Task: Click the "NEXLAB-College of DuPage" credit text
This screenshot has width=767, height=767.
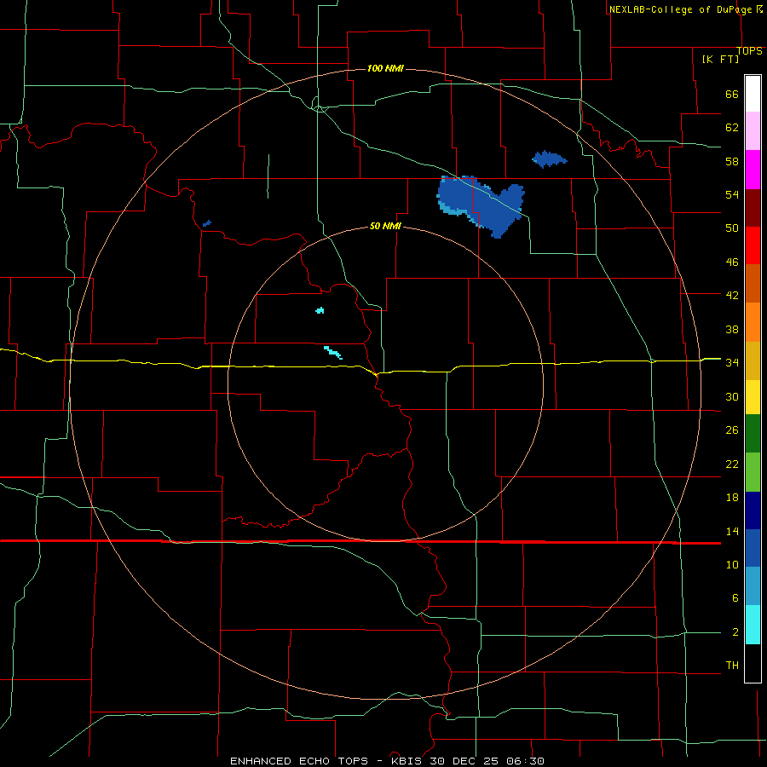Action: (x=680, y=9)
